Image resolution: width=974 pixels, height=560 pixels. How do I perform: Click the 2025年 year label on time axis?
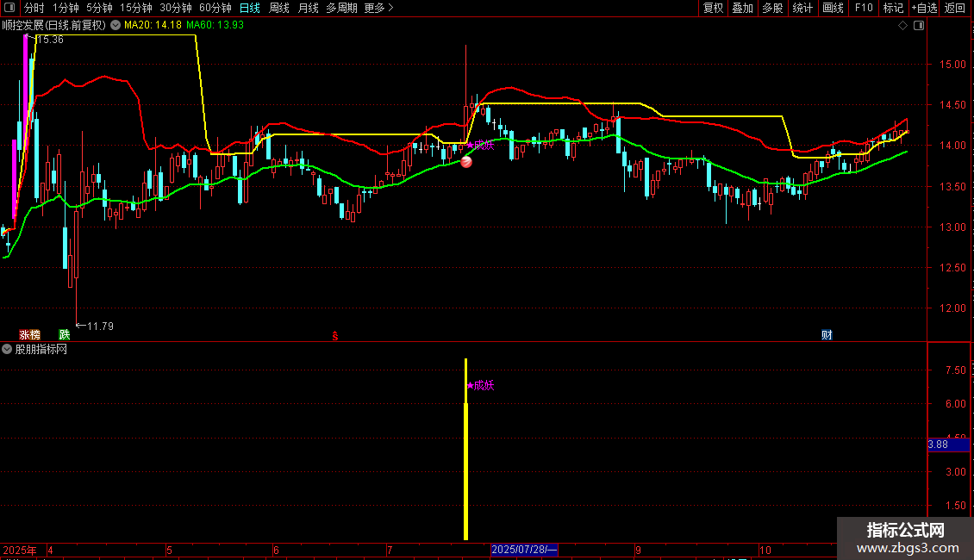[x=20, y=550]
